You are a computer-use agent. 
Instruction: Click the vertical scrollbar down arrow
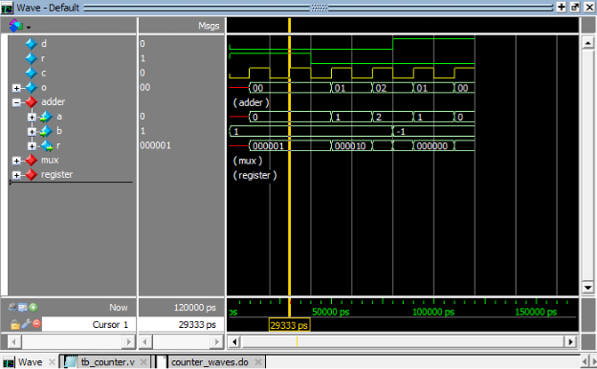587,288
